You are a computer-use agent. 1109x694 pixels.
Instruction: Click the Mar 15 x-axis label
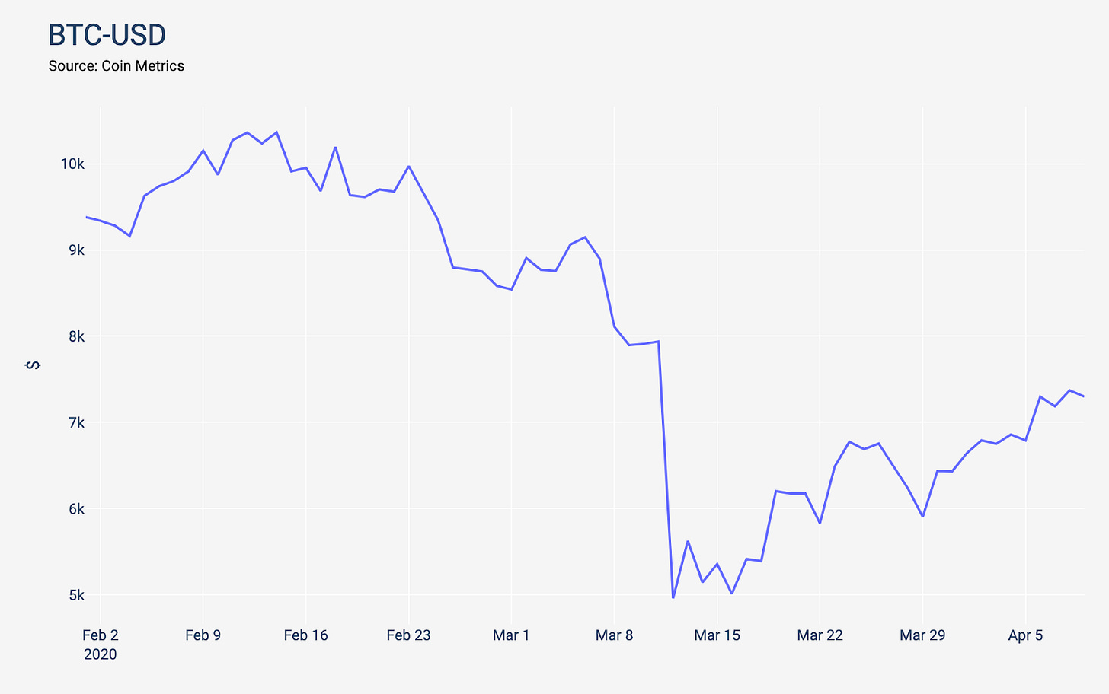point(717,635)
